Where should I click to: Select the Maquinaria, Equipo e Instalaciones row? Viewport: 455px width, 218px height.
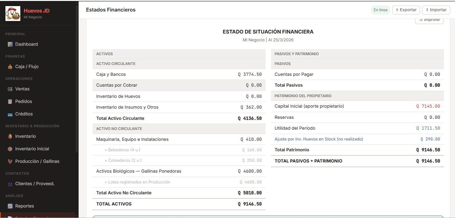tap(179, 139)
